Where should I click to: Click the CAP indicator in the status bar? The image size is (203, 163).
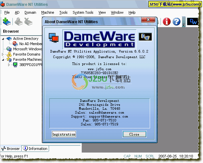(127, 156)
